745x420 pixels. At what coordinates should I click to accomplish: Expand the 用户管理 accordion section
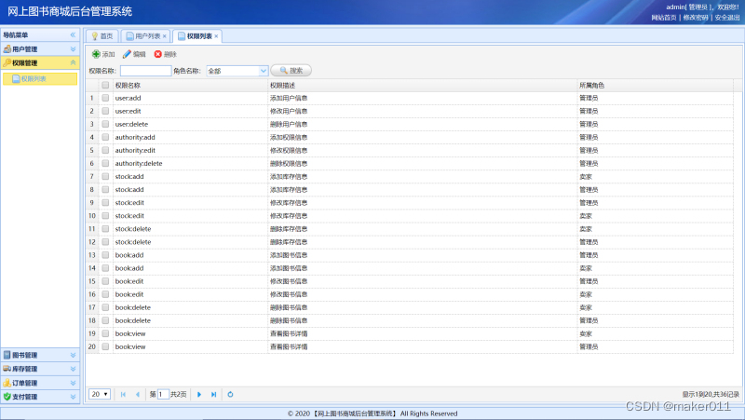tap(73, 49)
